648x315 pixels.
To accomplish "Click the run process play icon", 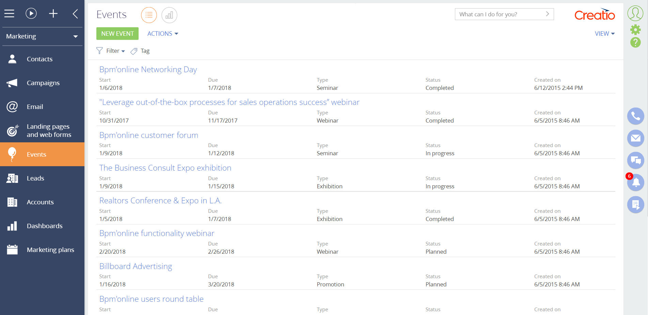I will pos(31,14).
